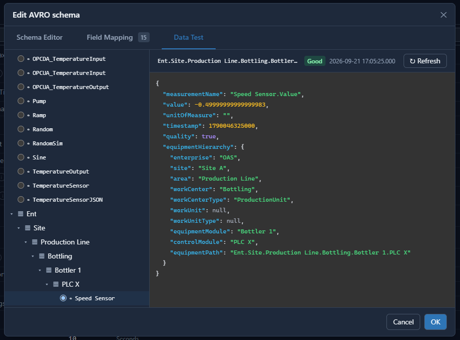Select the OPCUA_TemperatureOutput radio button
The image size is (460, 340).
coord(21,87)
